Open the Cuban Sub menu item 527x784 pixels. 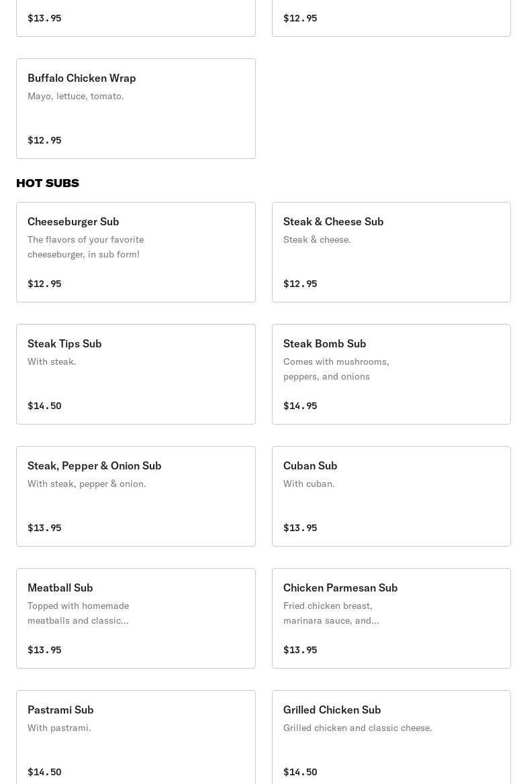[391, 496]
